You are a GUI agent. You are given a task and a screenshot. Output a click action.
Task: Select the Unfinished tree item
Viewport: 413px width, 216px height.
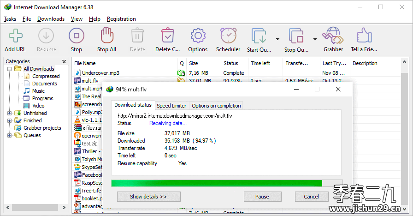pos(35,113)
